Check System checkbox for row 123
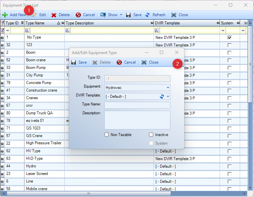 [229, 45]
